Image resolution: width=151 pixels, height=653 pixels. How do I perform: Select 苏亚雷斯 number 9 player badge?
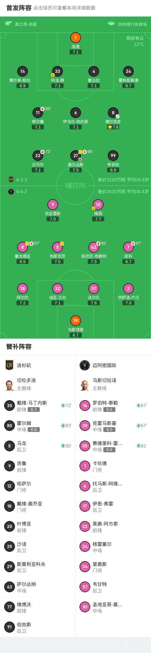click(53, 205)
